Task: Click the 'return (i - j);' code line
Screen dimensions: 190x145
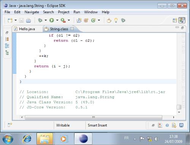Action: click(52, 66)
